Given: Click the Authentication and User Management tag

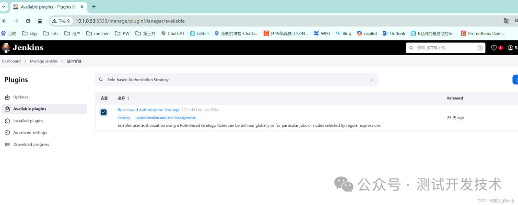Looking at the screenshot, I should [166, 118].
